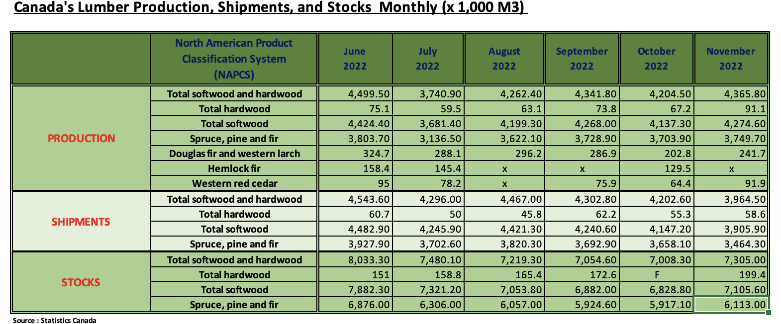The image size is (781, 324).
Task: Click the 3,964.50 shipments cell
Action: coord(730,199)
